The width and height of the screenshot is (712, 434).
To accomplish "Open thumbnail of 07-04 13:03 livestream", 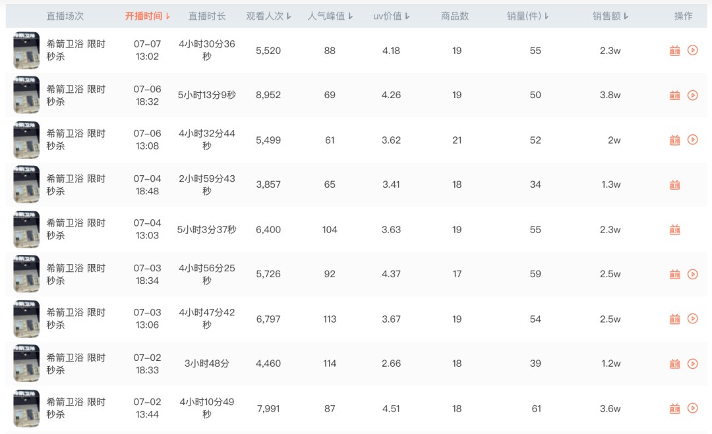I will (x=26, y=229).
